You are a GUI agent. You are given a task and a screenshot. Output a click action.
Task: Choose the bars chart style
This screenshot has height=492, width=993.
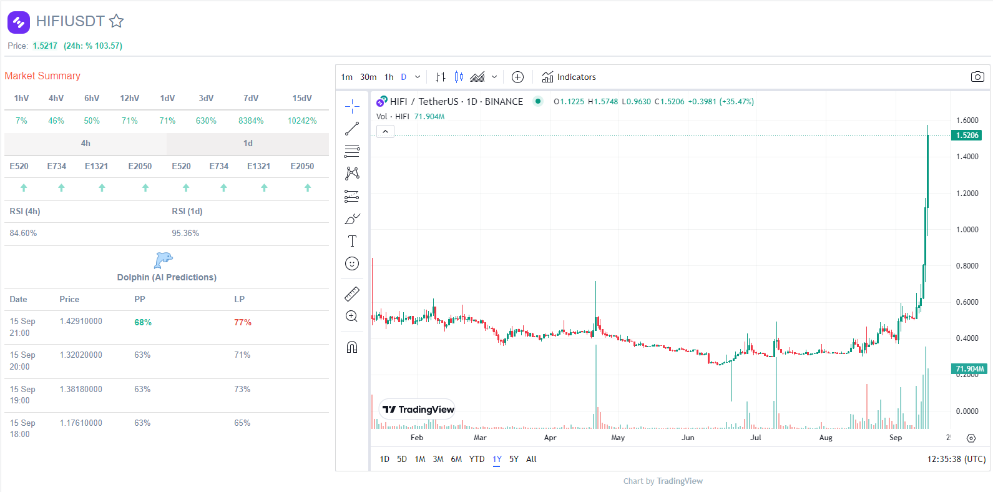pyautogui.click(x=441, y=77)
